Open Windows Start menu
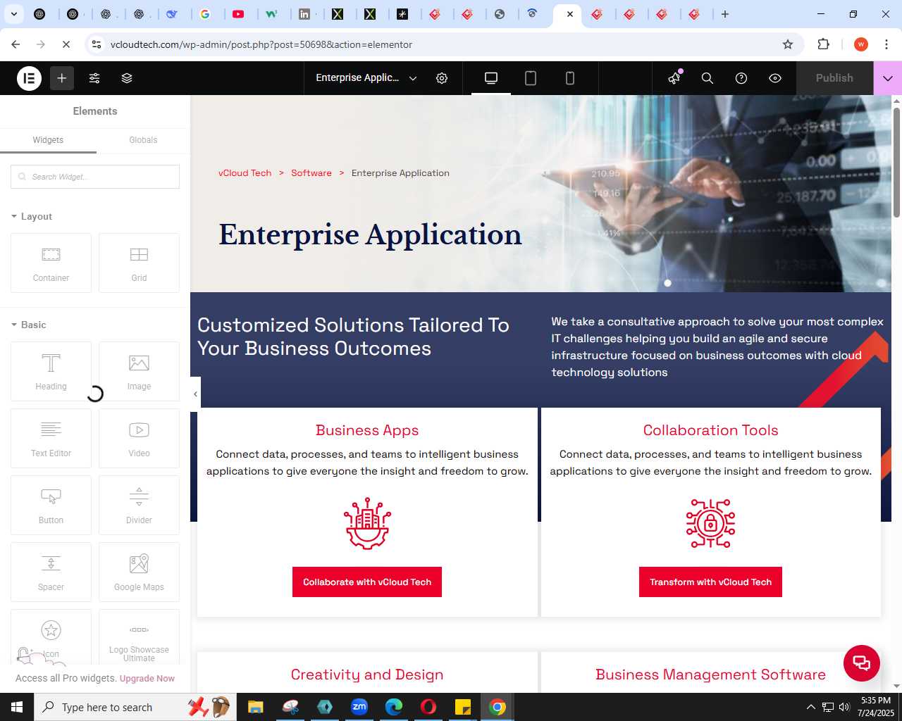 (x=17, y=707)
